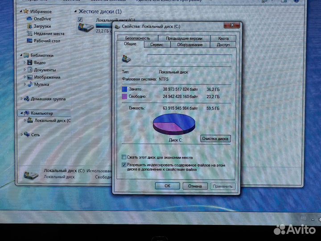The image size is (321, 241).
Task: Collapse the Компьютер node
Action: point(21,113)
